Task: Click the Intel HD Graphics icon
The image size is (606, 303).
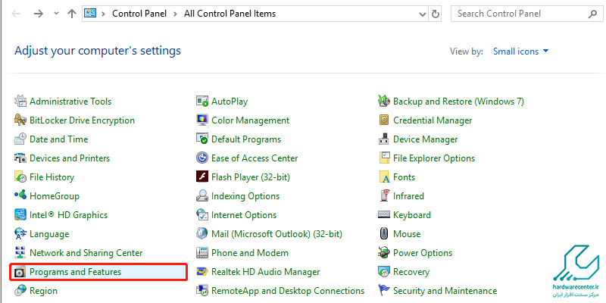Action: 20,215
